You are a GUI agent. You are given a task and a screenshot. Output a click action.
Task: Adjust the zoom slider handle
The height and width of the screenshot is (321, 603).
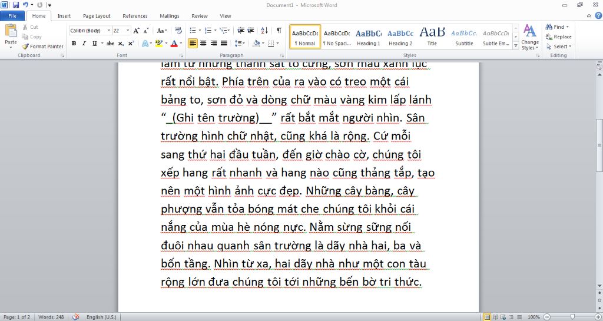(572, 317)
